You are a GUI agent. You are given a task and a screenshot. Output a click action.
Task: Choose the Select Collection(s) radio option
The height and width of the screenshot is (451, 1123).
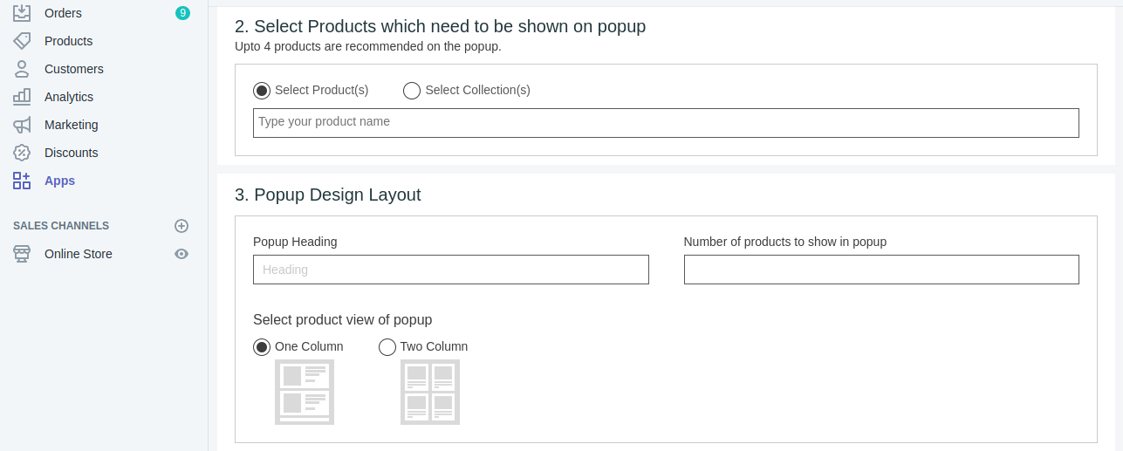coord(412,91)
